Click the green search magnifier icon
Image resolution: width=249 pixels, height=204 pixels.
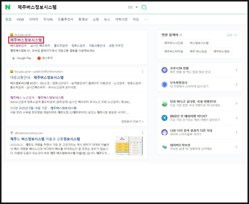pos(144,7)
